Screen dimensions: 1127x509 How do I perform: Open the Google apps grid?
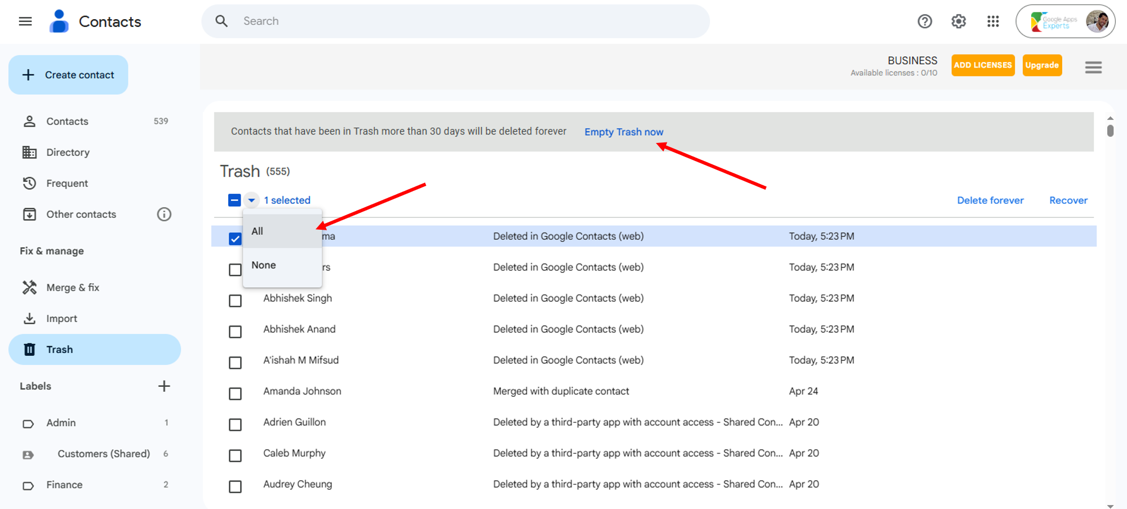coord(993,21)
